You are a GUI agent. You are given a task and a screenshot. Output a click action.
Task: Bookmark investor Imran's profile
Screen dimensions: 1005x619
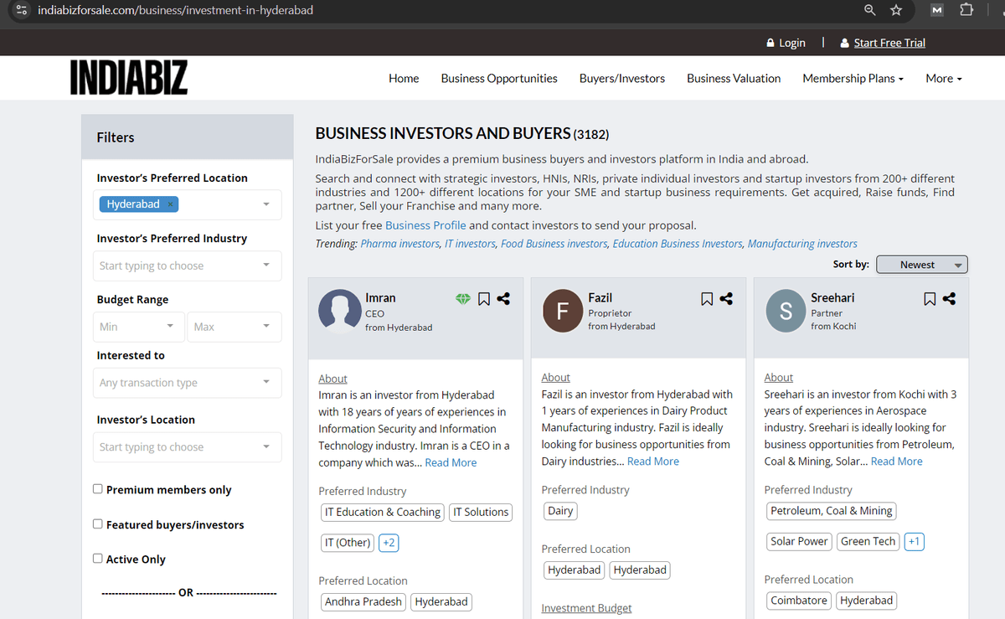(483, 298)
